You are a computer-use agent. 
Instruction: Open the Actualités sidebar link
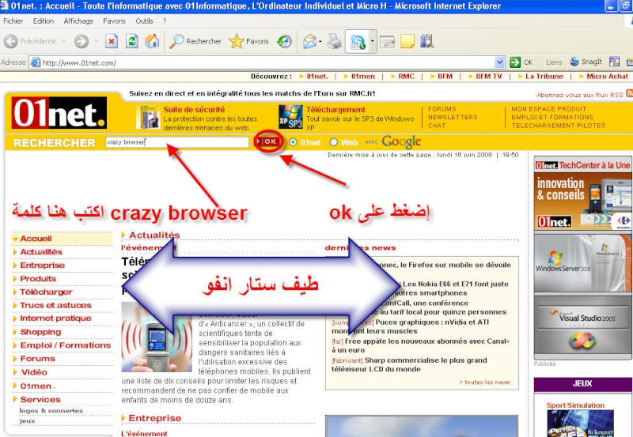41,252
